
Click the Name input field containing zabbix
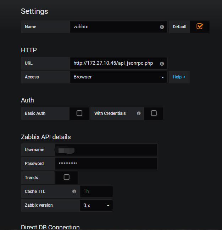pos(118,27)
